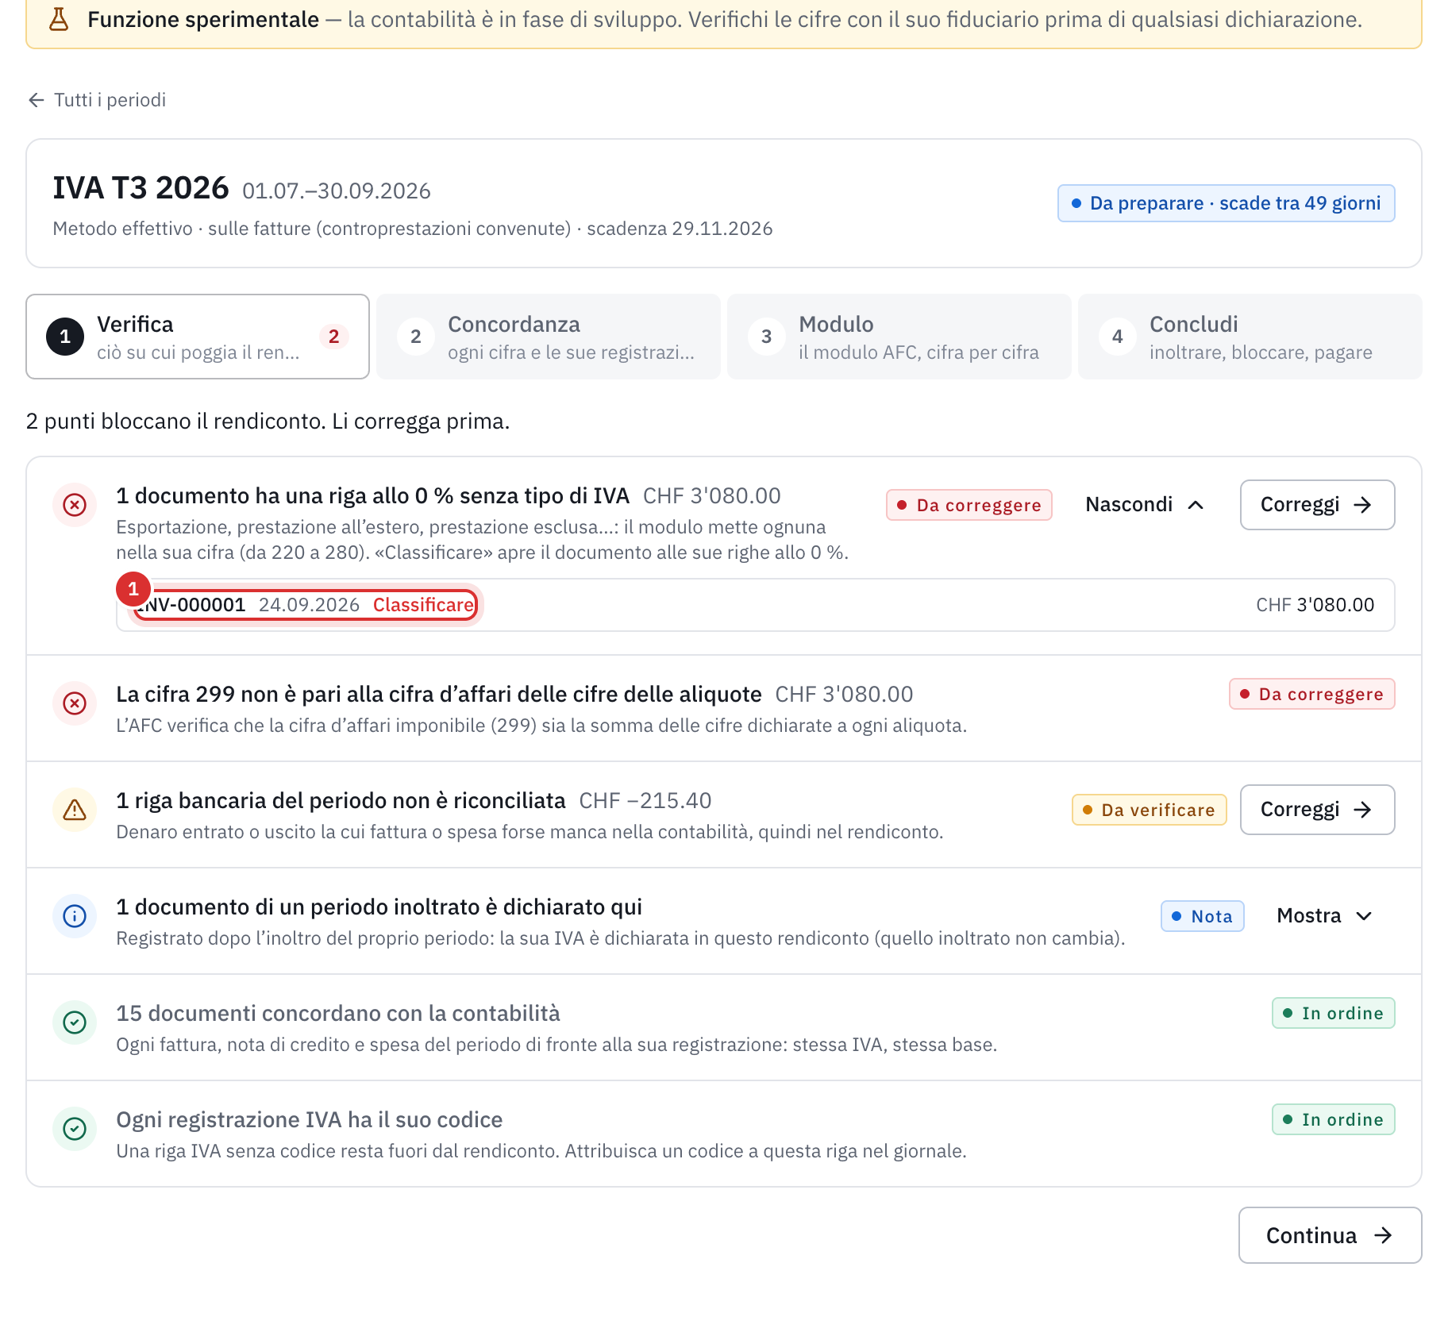Screen dimensions: 1448x1340
Task: Click the CHF −215.40 amount
Action: click(645, 801)
